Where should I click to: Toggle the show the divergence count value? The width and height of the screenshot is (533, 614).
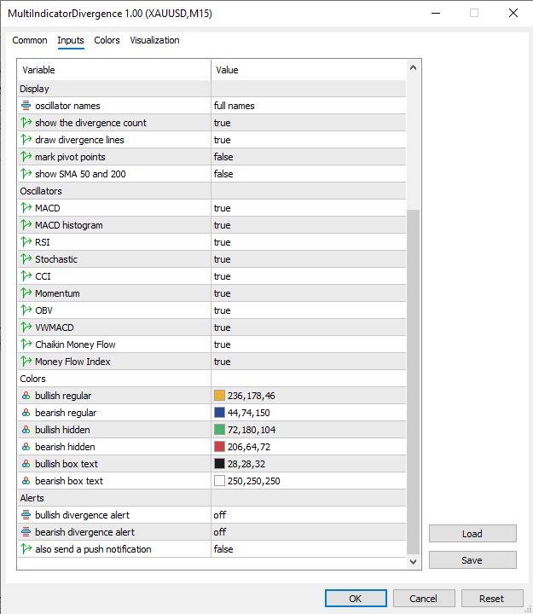click(x=309, y=123)
